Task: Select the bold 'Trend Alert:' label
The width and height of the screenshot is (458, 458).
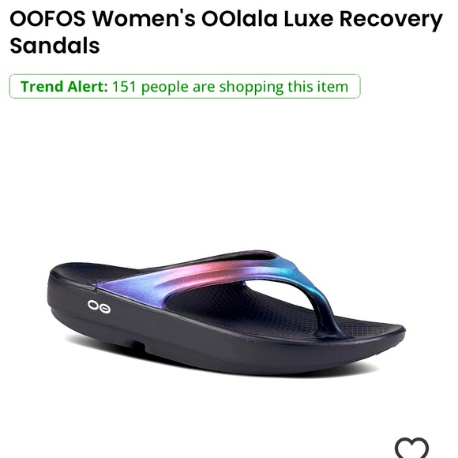Action: tap(64, 86)
